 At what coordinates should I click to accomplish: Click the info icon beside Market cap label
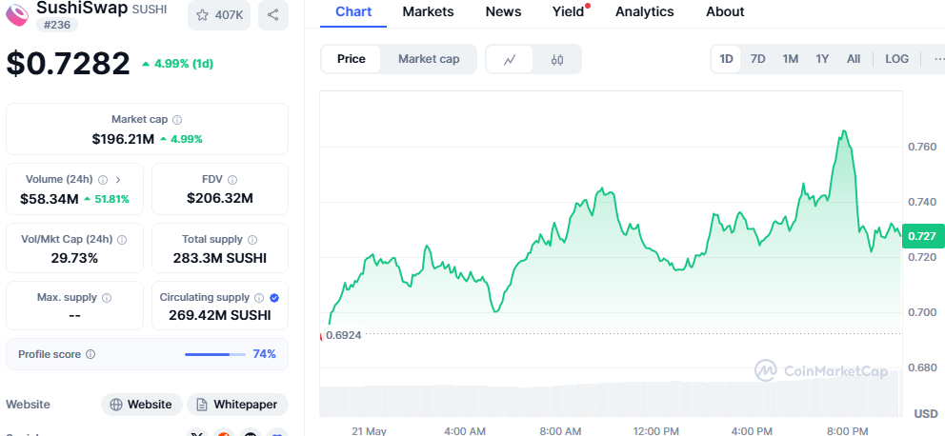pos(178,120)
